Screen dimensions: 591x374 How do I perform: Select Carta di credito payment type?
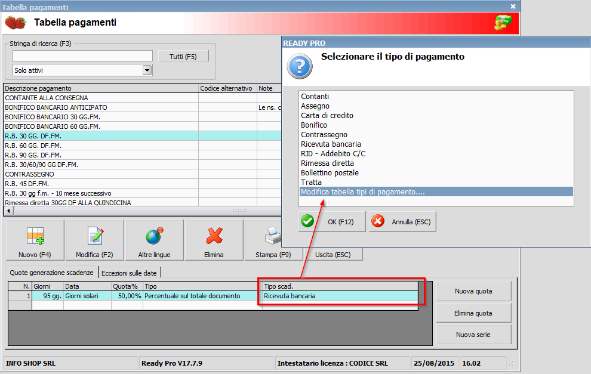[436, 115]
